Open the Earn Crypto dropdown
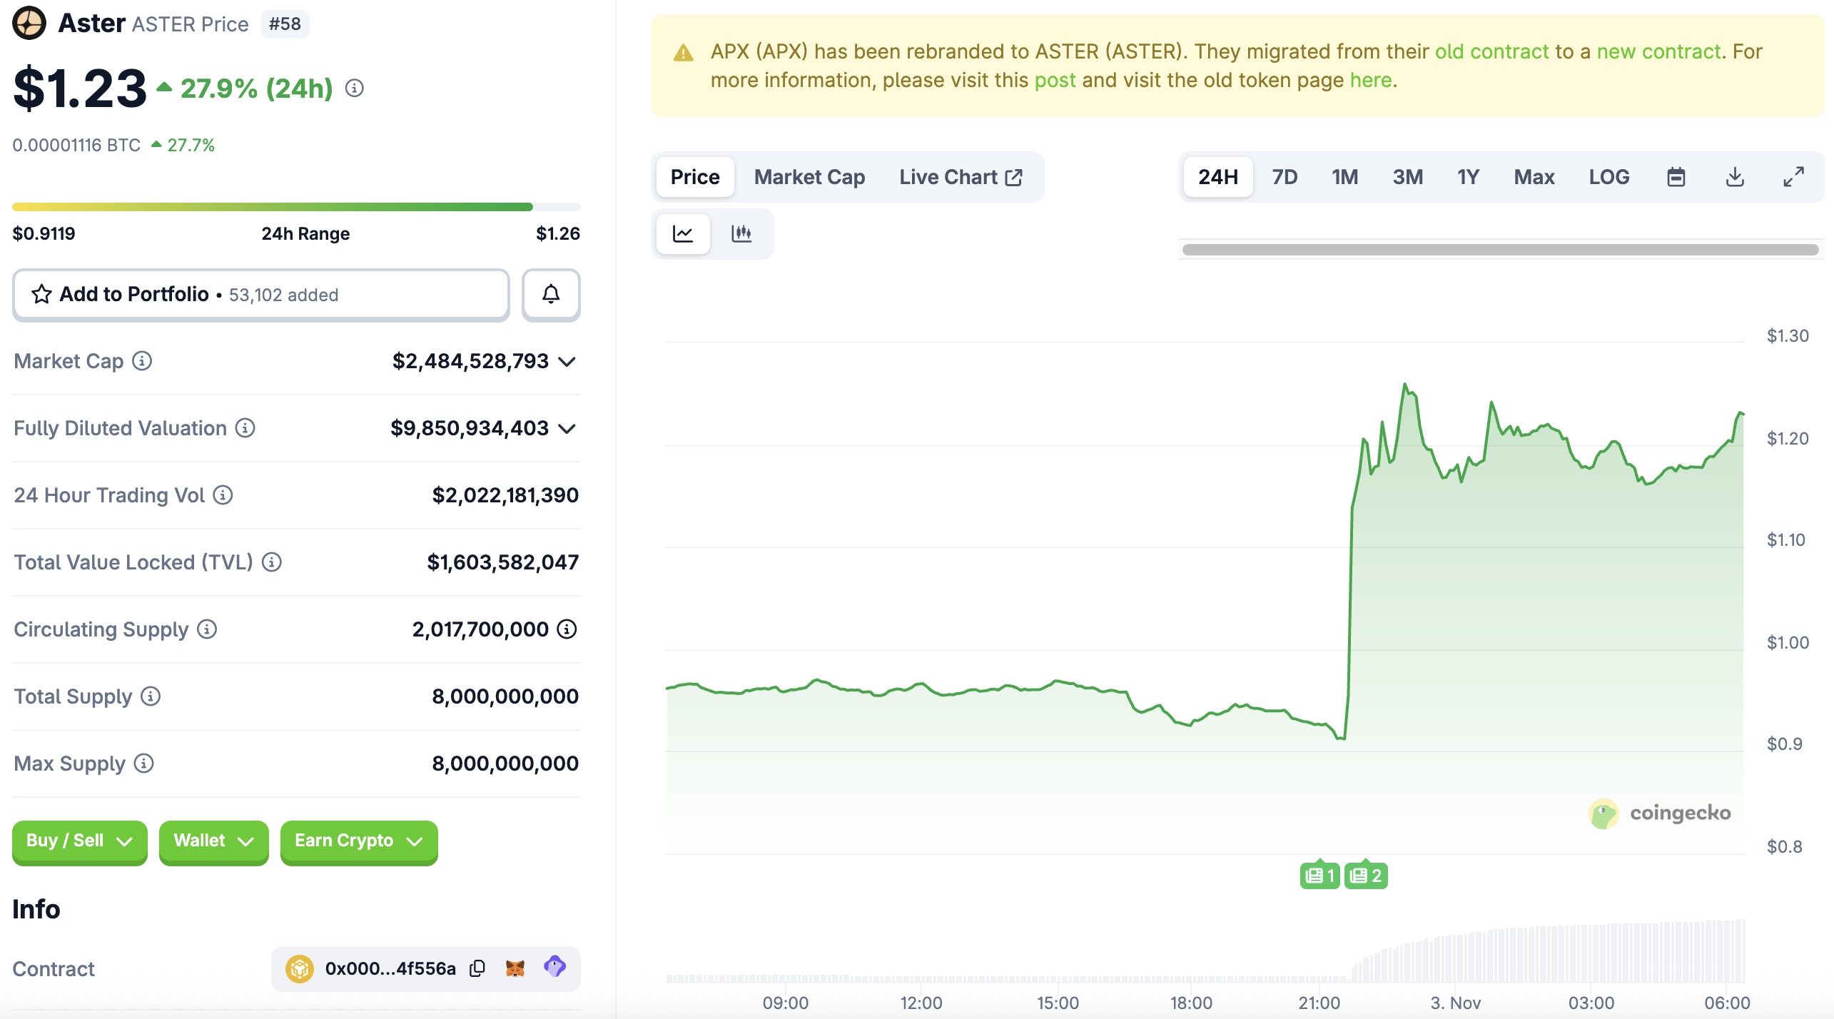The height and width of the screenshot is (1019, 1834). pos(358,841)
